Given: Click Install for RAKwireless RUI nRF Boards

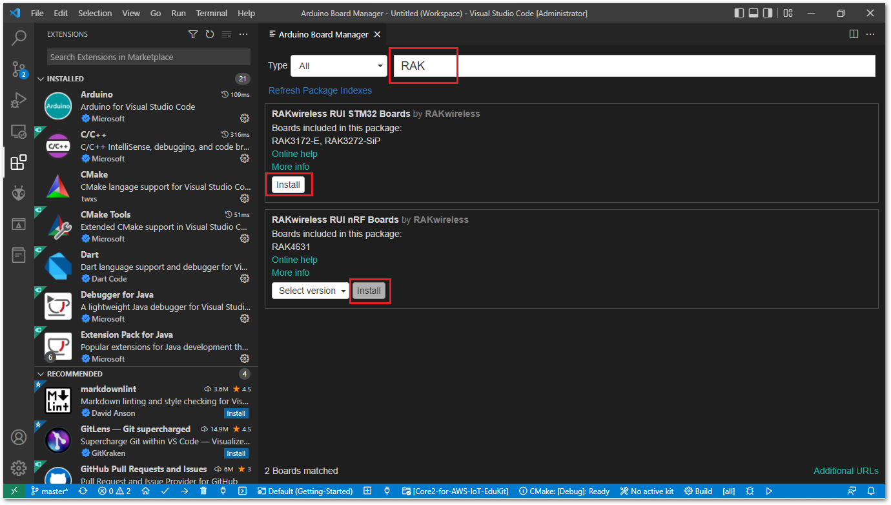Looking at the screenshot, I should (369, 291).
